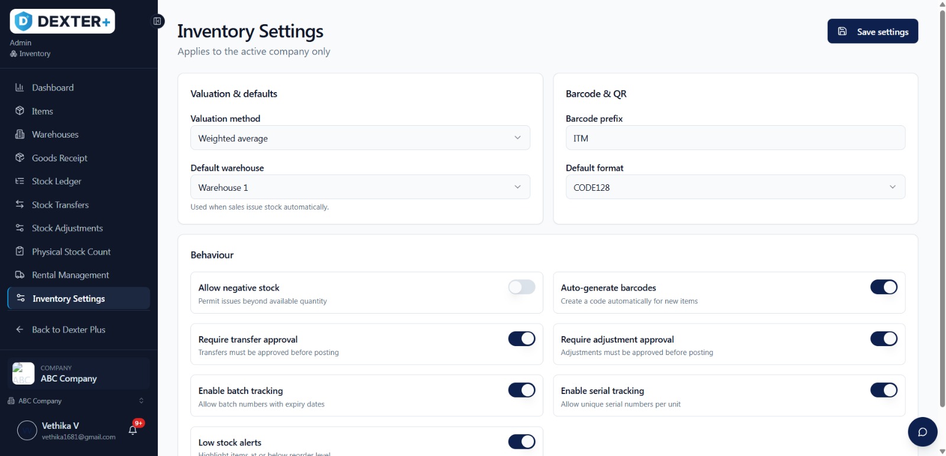Image resolution: width=946 pixels, height=456 pixels.
Task: Click the Dashboard chart icon in sidebar
Action: (x=20, y=87)
